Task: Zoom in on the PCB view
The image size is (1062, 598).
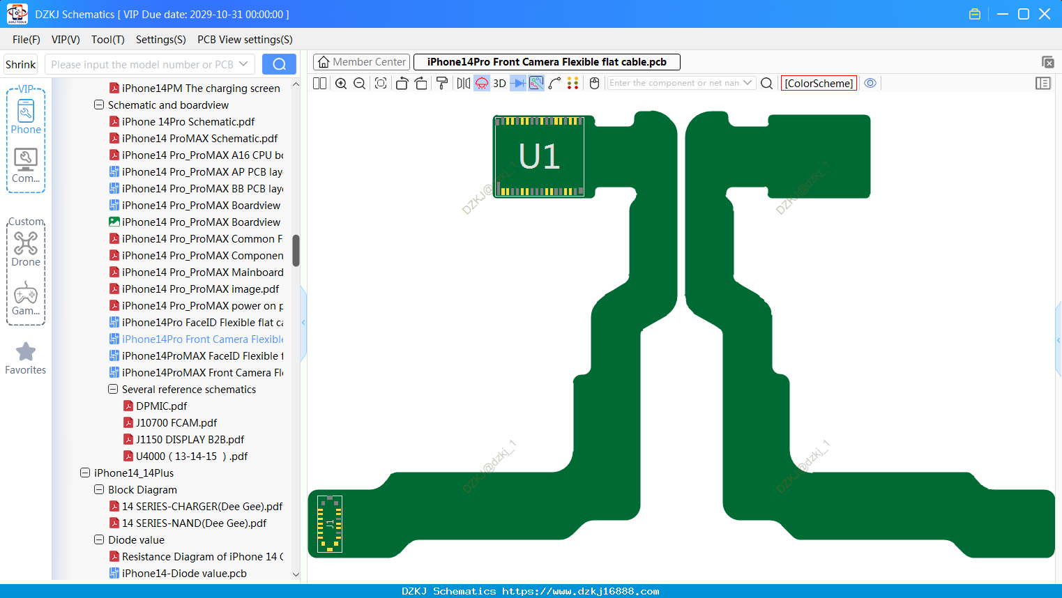Action: [x=341, y=83]
